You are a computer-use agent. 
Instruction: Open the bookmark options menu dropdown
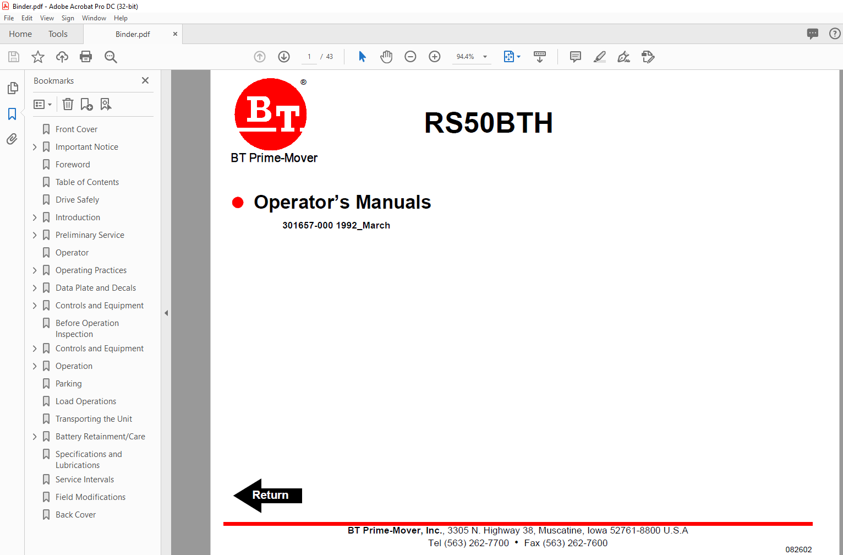click(43, 104)
